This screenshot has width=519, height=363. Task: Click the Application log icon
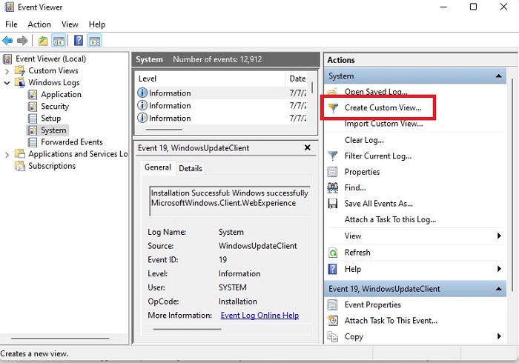(33, 95)
